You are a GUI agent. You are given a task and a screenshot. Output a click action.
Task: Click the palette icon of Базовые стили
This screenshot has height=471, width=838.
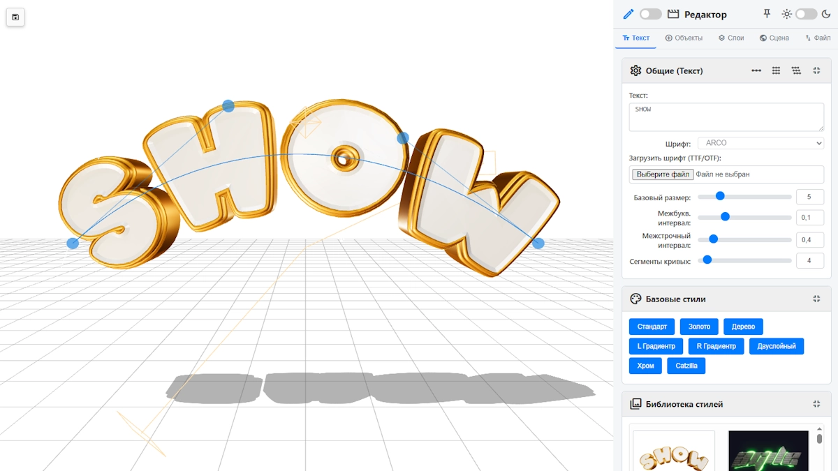pyautogui.click(x=635, y=299)
